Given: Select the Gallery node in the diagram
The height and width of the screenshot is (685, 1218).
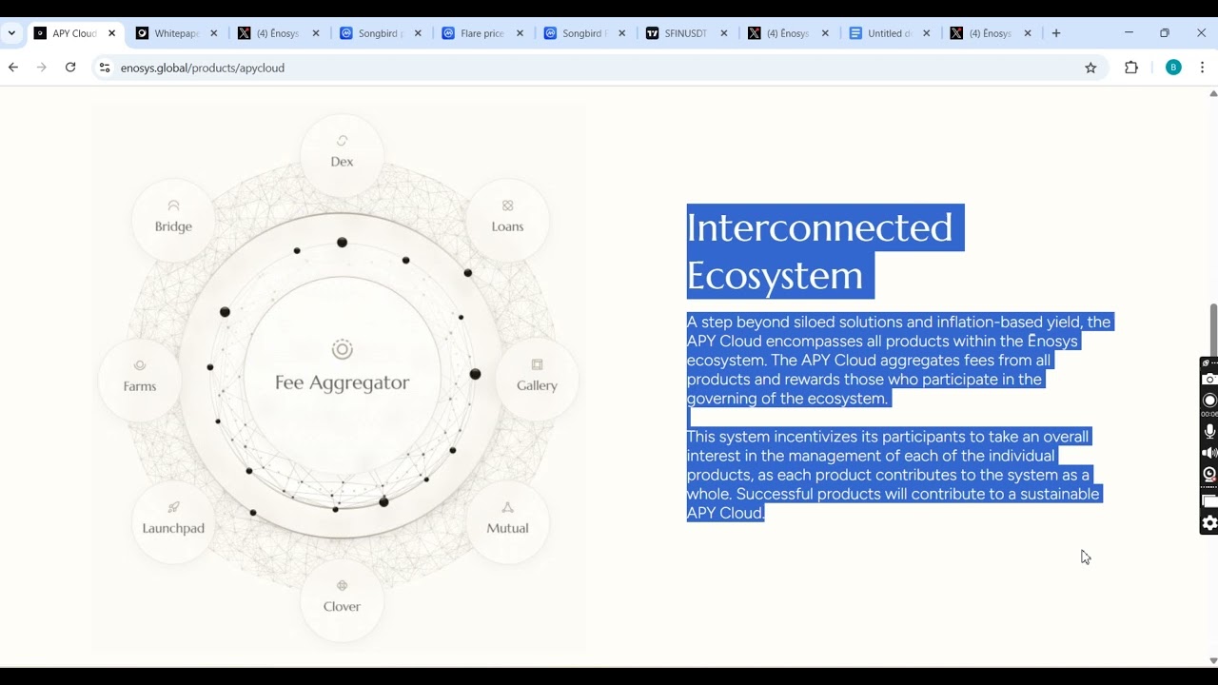Looking at the screenshot, I should pyautogui.click(x=537, y=379).
